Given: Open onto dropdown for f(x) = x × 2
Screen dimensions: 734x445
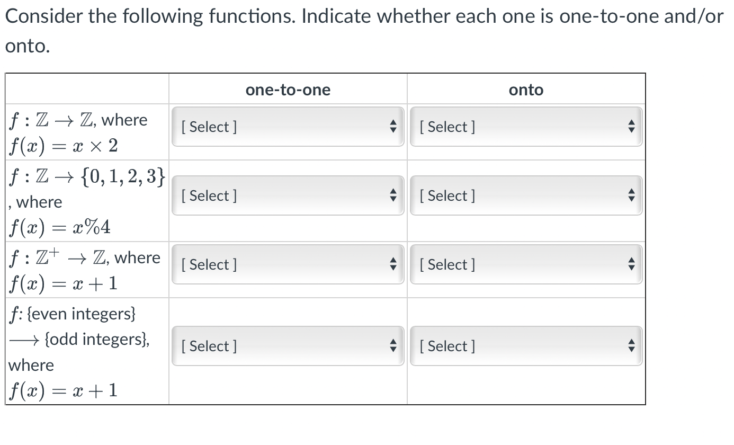Looking at the screenshot, I should pos(526,127).
